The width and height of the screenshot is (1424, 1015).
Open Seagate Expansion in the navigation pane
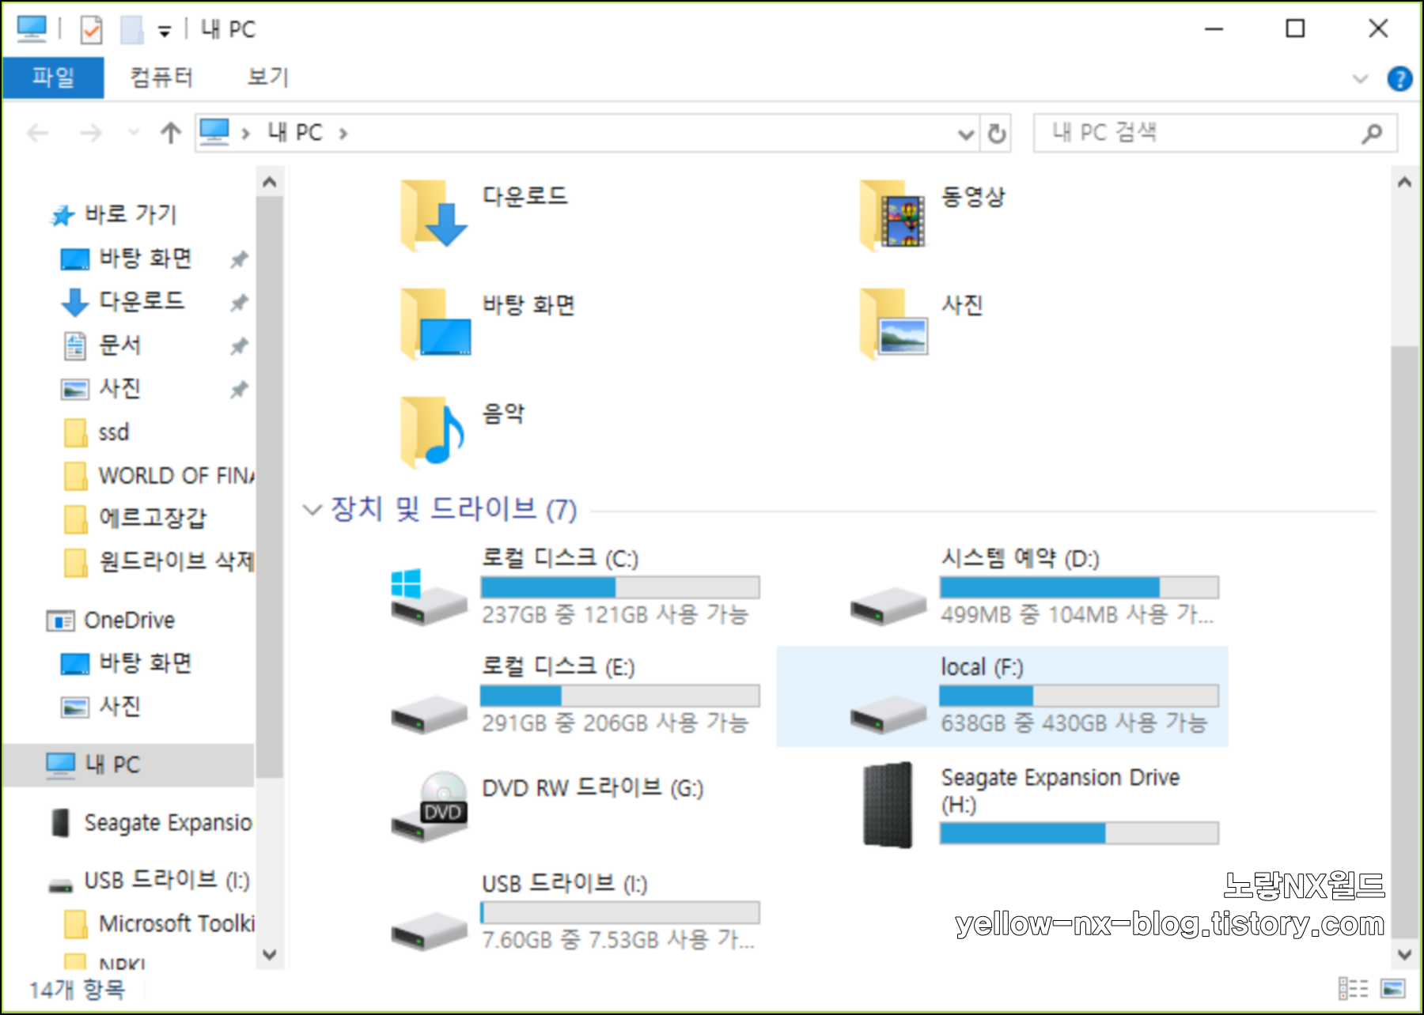150,823
